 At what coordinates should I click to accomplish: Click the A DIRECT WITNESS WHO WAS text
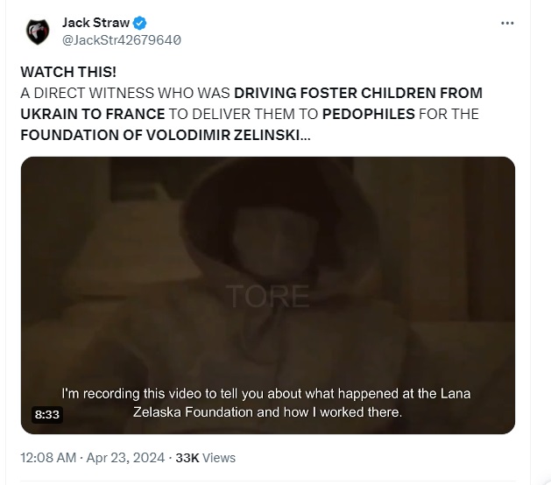[125, 93]
